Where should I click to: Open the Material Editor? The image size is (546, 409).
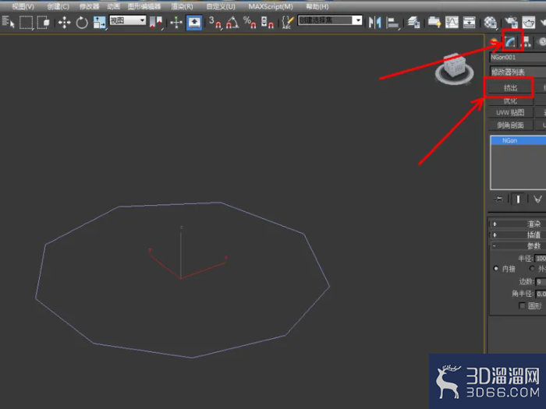coord(490,23)
